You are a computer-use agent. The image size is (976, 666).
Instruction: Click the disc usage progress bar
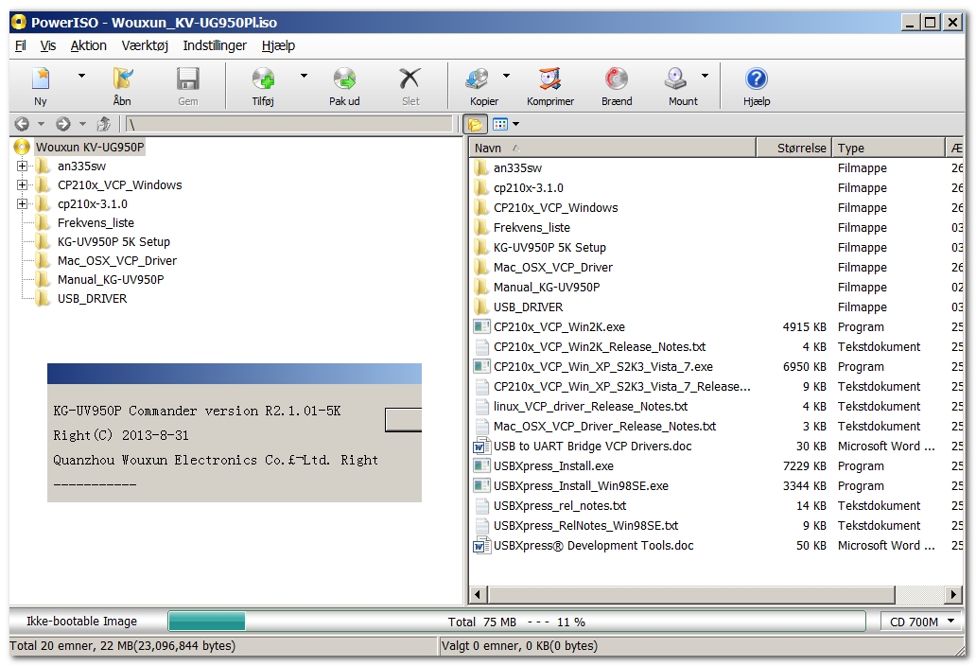[x=516, y=622]
